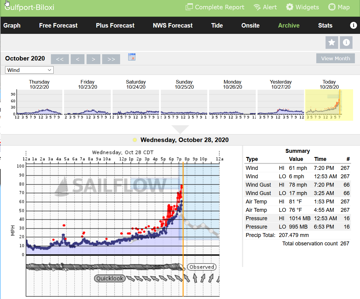Click Air Temp HI value 81 °F
The image size is (360, 299).
pyautogui.click(x=297, y=202)
